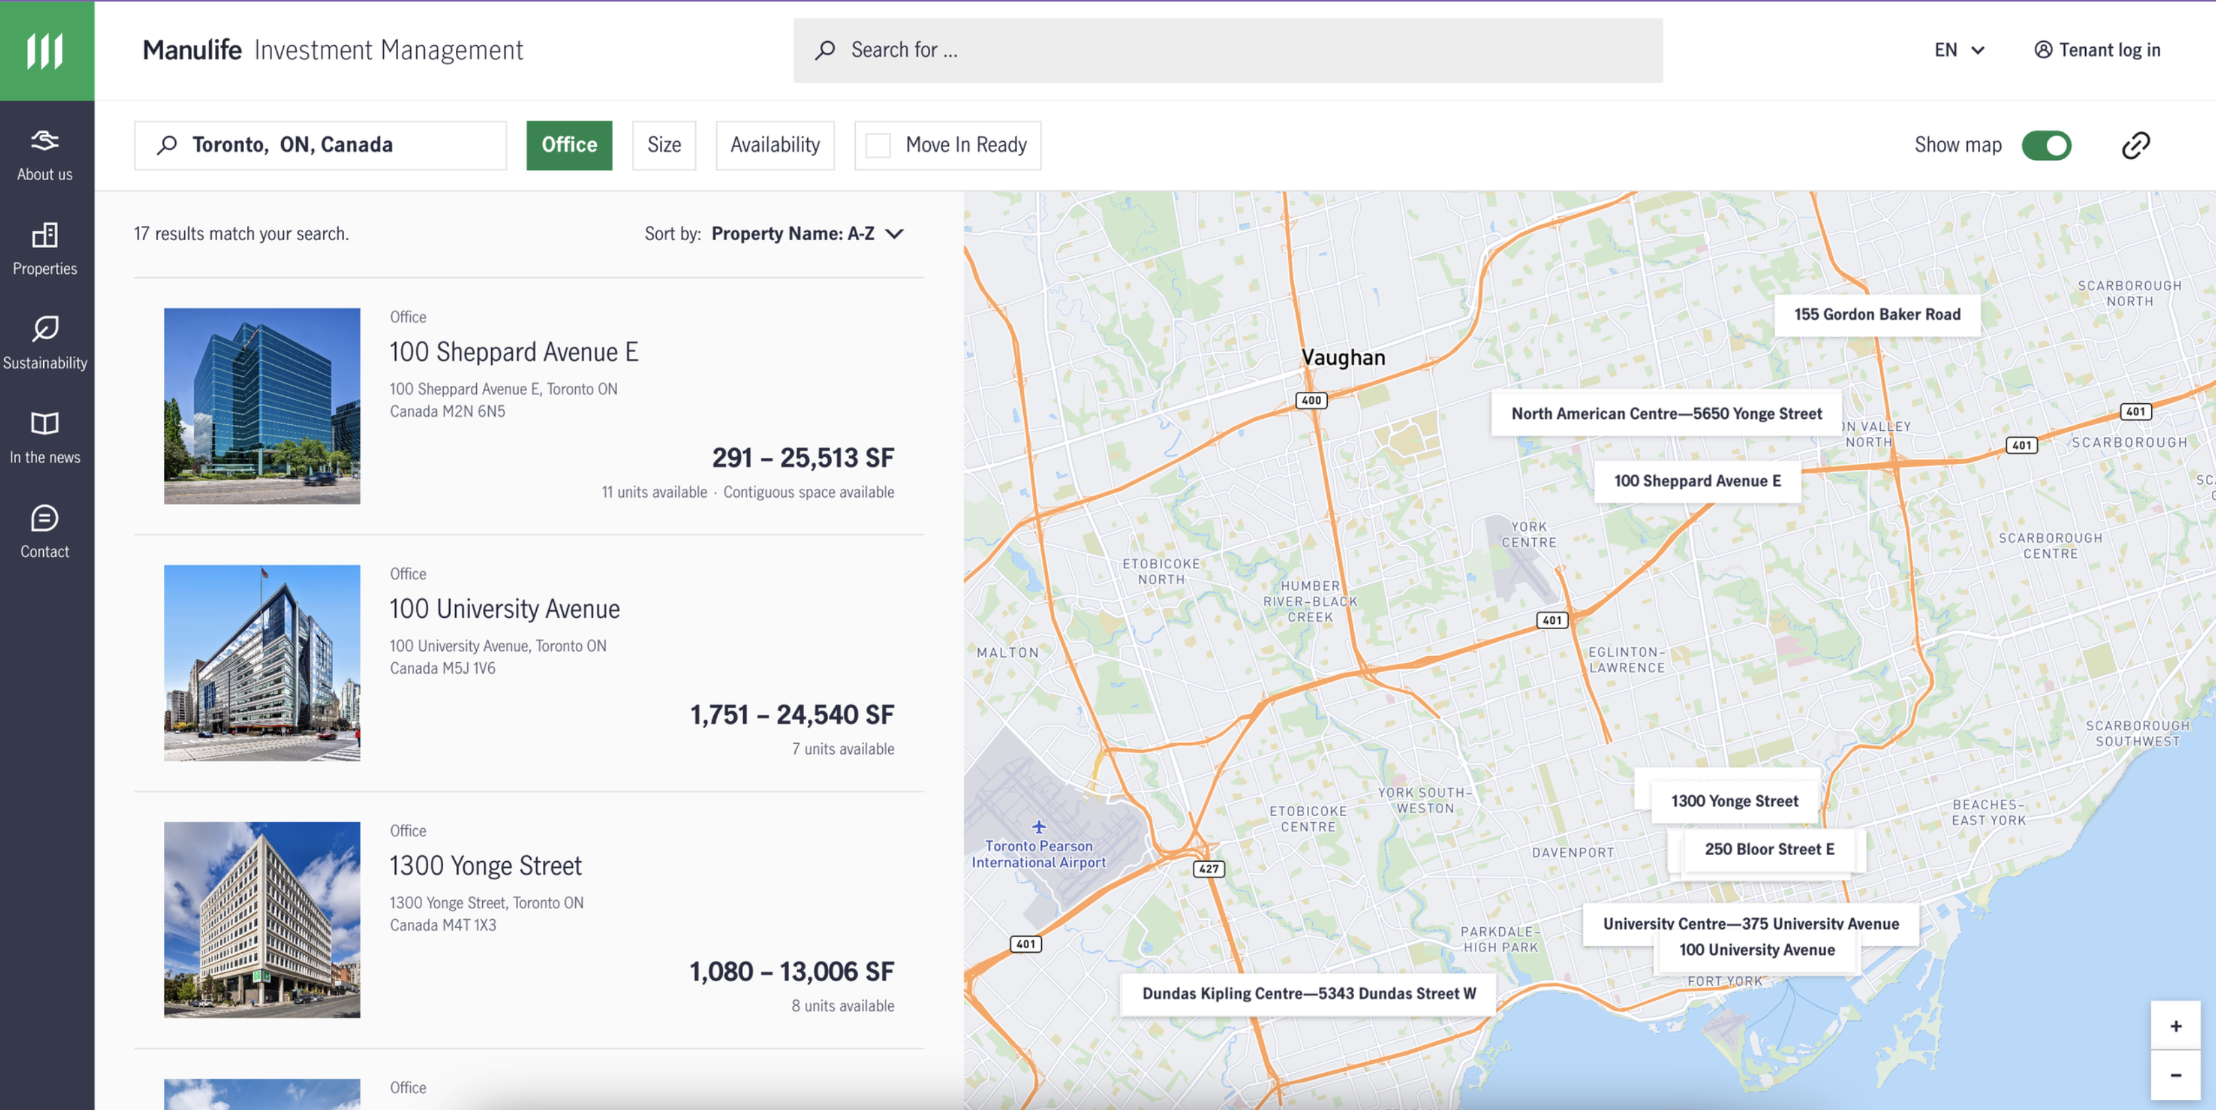Zoom out on the map with minus
Viewport: 2216px width, 1110px height.
pos(2176,1075)
